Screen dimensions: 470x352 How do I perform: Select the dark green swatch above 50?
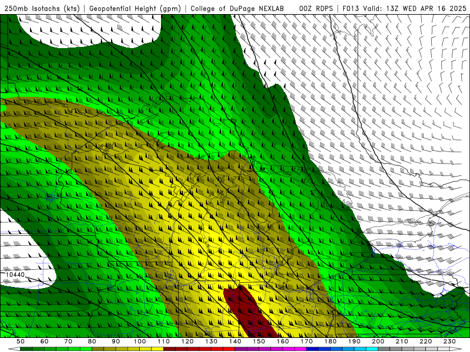point(26,349)
